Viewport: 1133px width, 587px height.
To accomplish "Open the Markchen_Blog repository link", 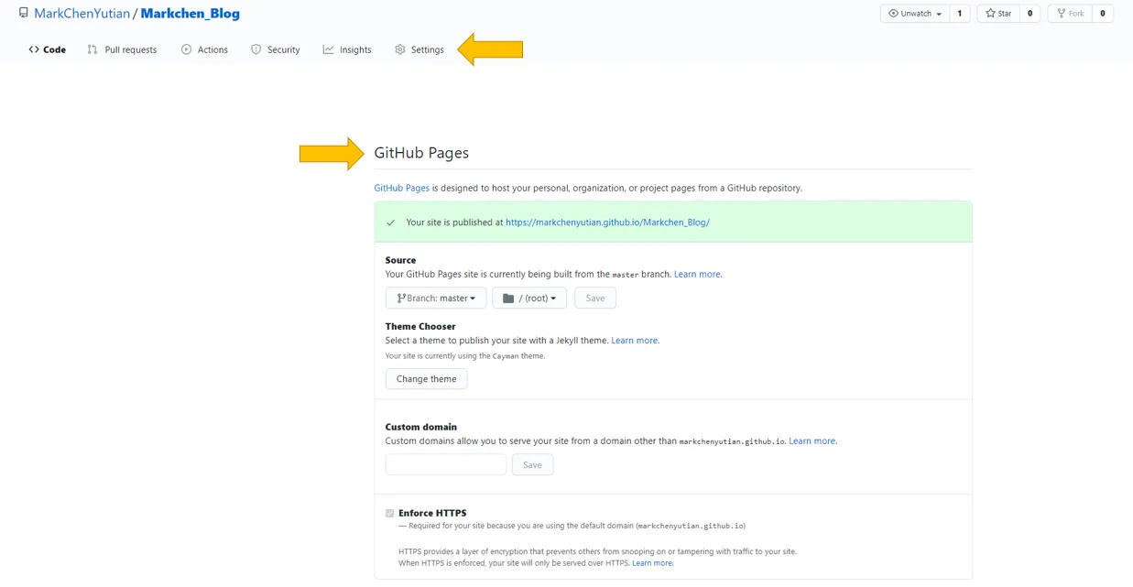I will (x=191, y=14).
